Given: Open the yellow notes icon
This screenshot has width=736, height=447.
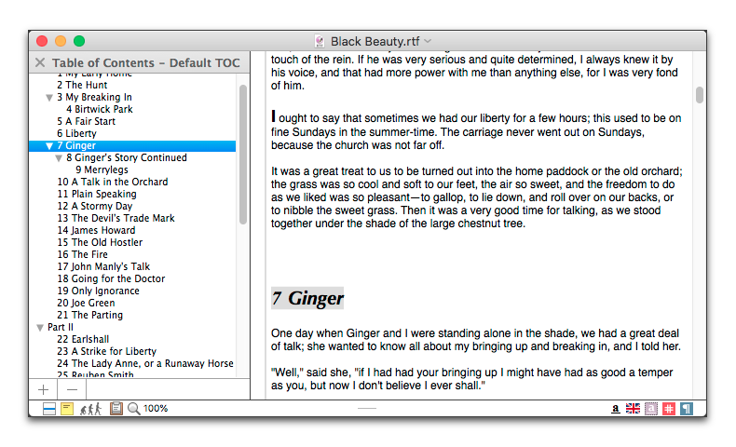Looking at the screenshot, I should (67, 409).
